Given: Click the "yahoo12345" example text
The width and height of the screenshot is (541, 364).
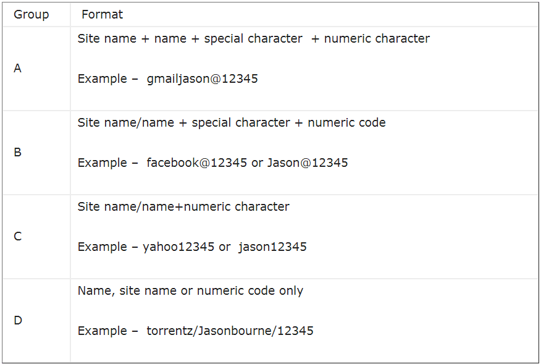Looking at the screenshot, I should tap(178, 247).
